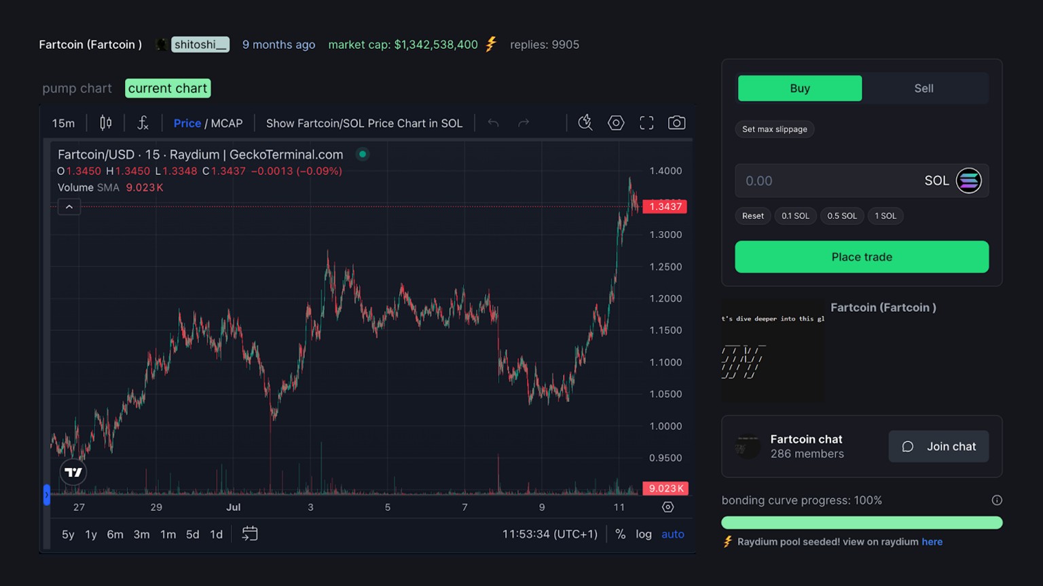Set chart range to 1m
The image size is (1043, 586).
coord(168,534)
